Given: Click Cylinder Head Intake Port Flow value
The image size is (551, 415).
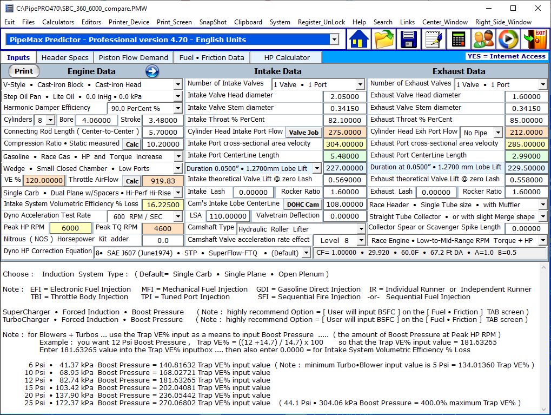Looking at the screenshot, I should 344,132.
